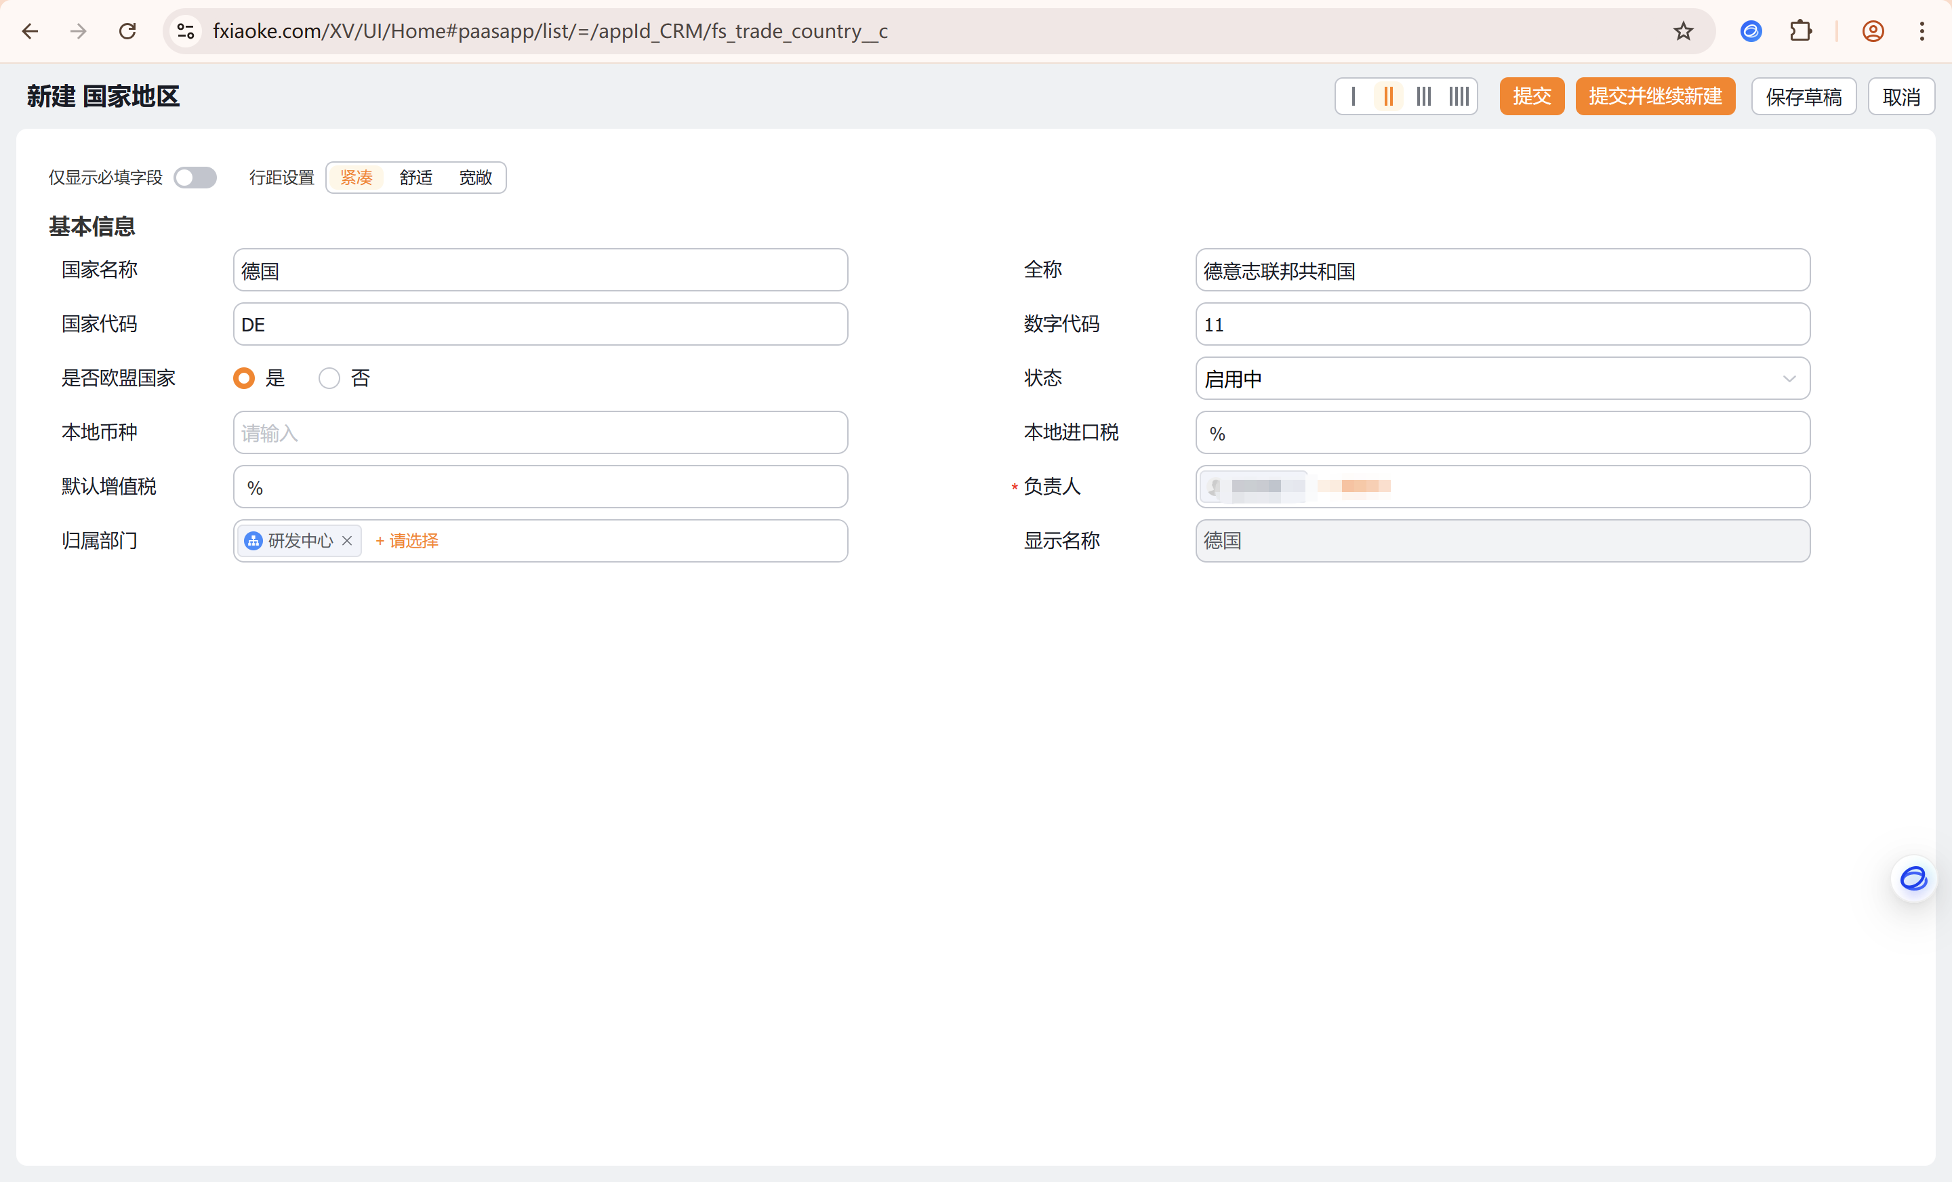Toggle 仅显示必填字段 switch
This screenshot has width=1952, height=1182.
[195, 178]
